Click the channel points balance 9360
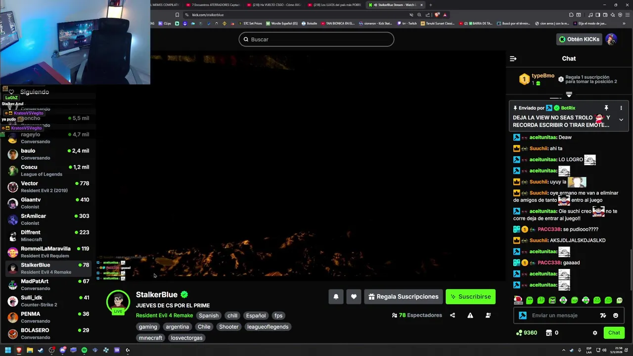 tap(527, 333)
